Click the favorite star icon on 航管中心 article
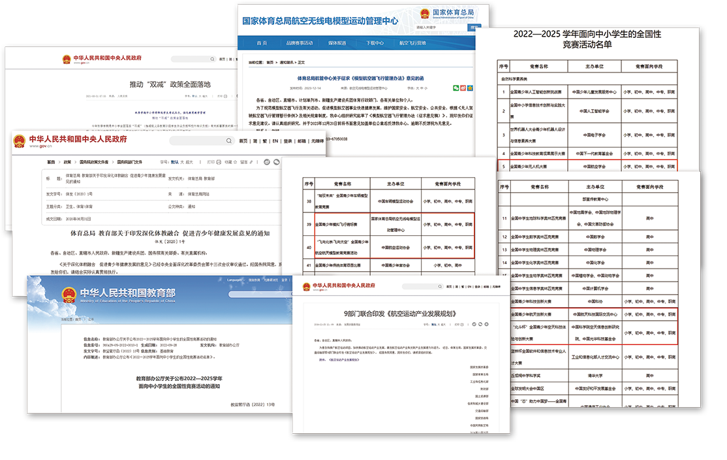This screenshot has height=460, width=727. (x=470, y=88)
